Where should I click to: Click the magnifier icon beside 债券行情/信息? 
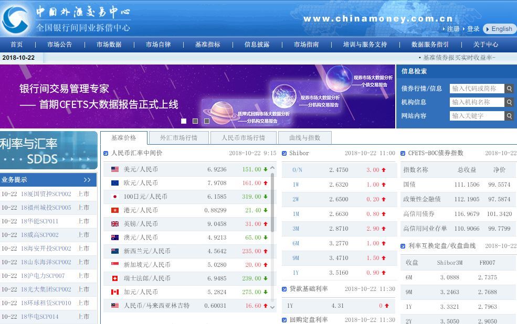point(509,89)
